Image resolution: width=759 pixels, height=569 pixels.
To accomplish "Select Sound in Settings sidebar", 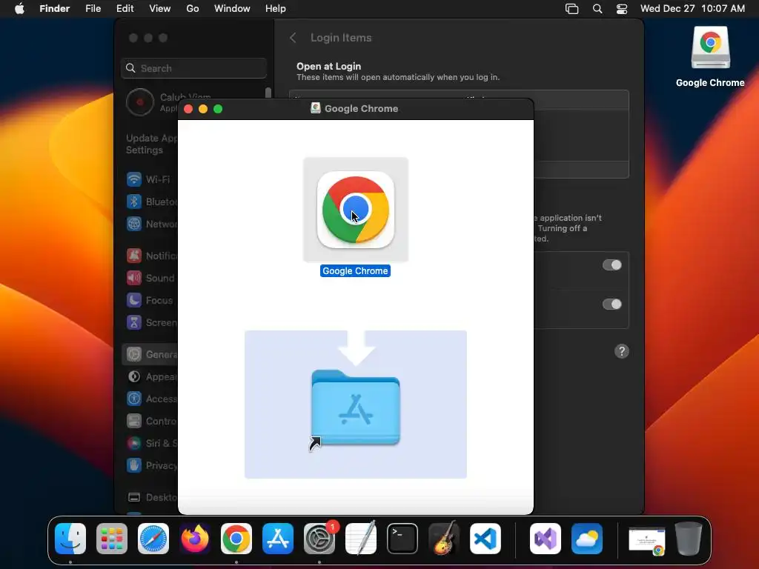I will click(x=150, y=279).
